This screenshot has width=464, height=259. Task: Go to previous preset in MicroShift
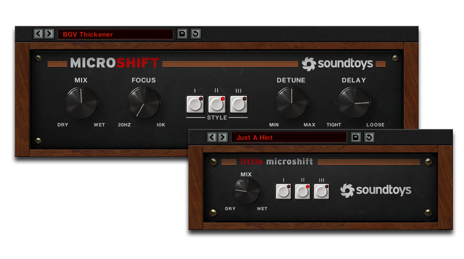(x=38, y=34)
